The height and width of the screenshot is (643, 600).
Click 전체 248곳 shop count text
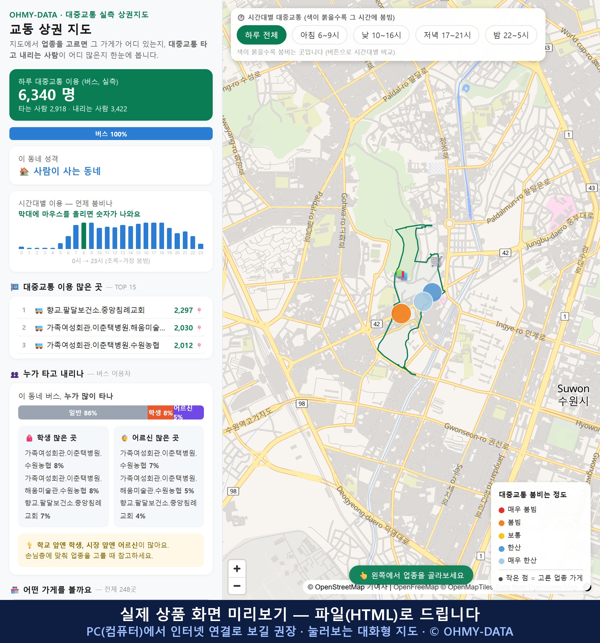[120, 590]
